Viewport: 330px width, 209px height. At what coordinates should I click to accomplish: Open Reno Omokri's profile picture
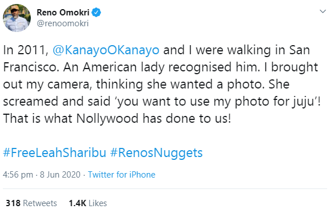point(17,18)
